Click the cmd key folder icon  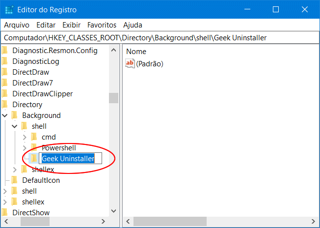pos(34,137)
